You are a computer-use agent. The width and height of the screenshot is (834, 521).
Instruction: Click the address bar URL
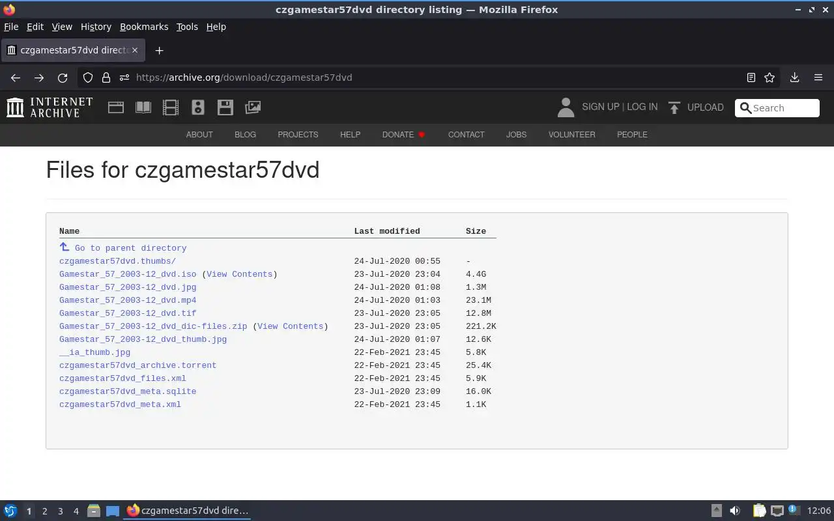(244, 77)
